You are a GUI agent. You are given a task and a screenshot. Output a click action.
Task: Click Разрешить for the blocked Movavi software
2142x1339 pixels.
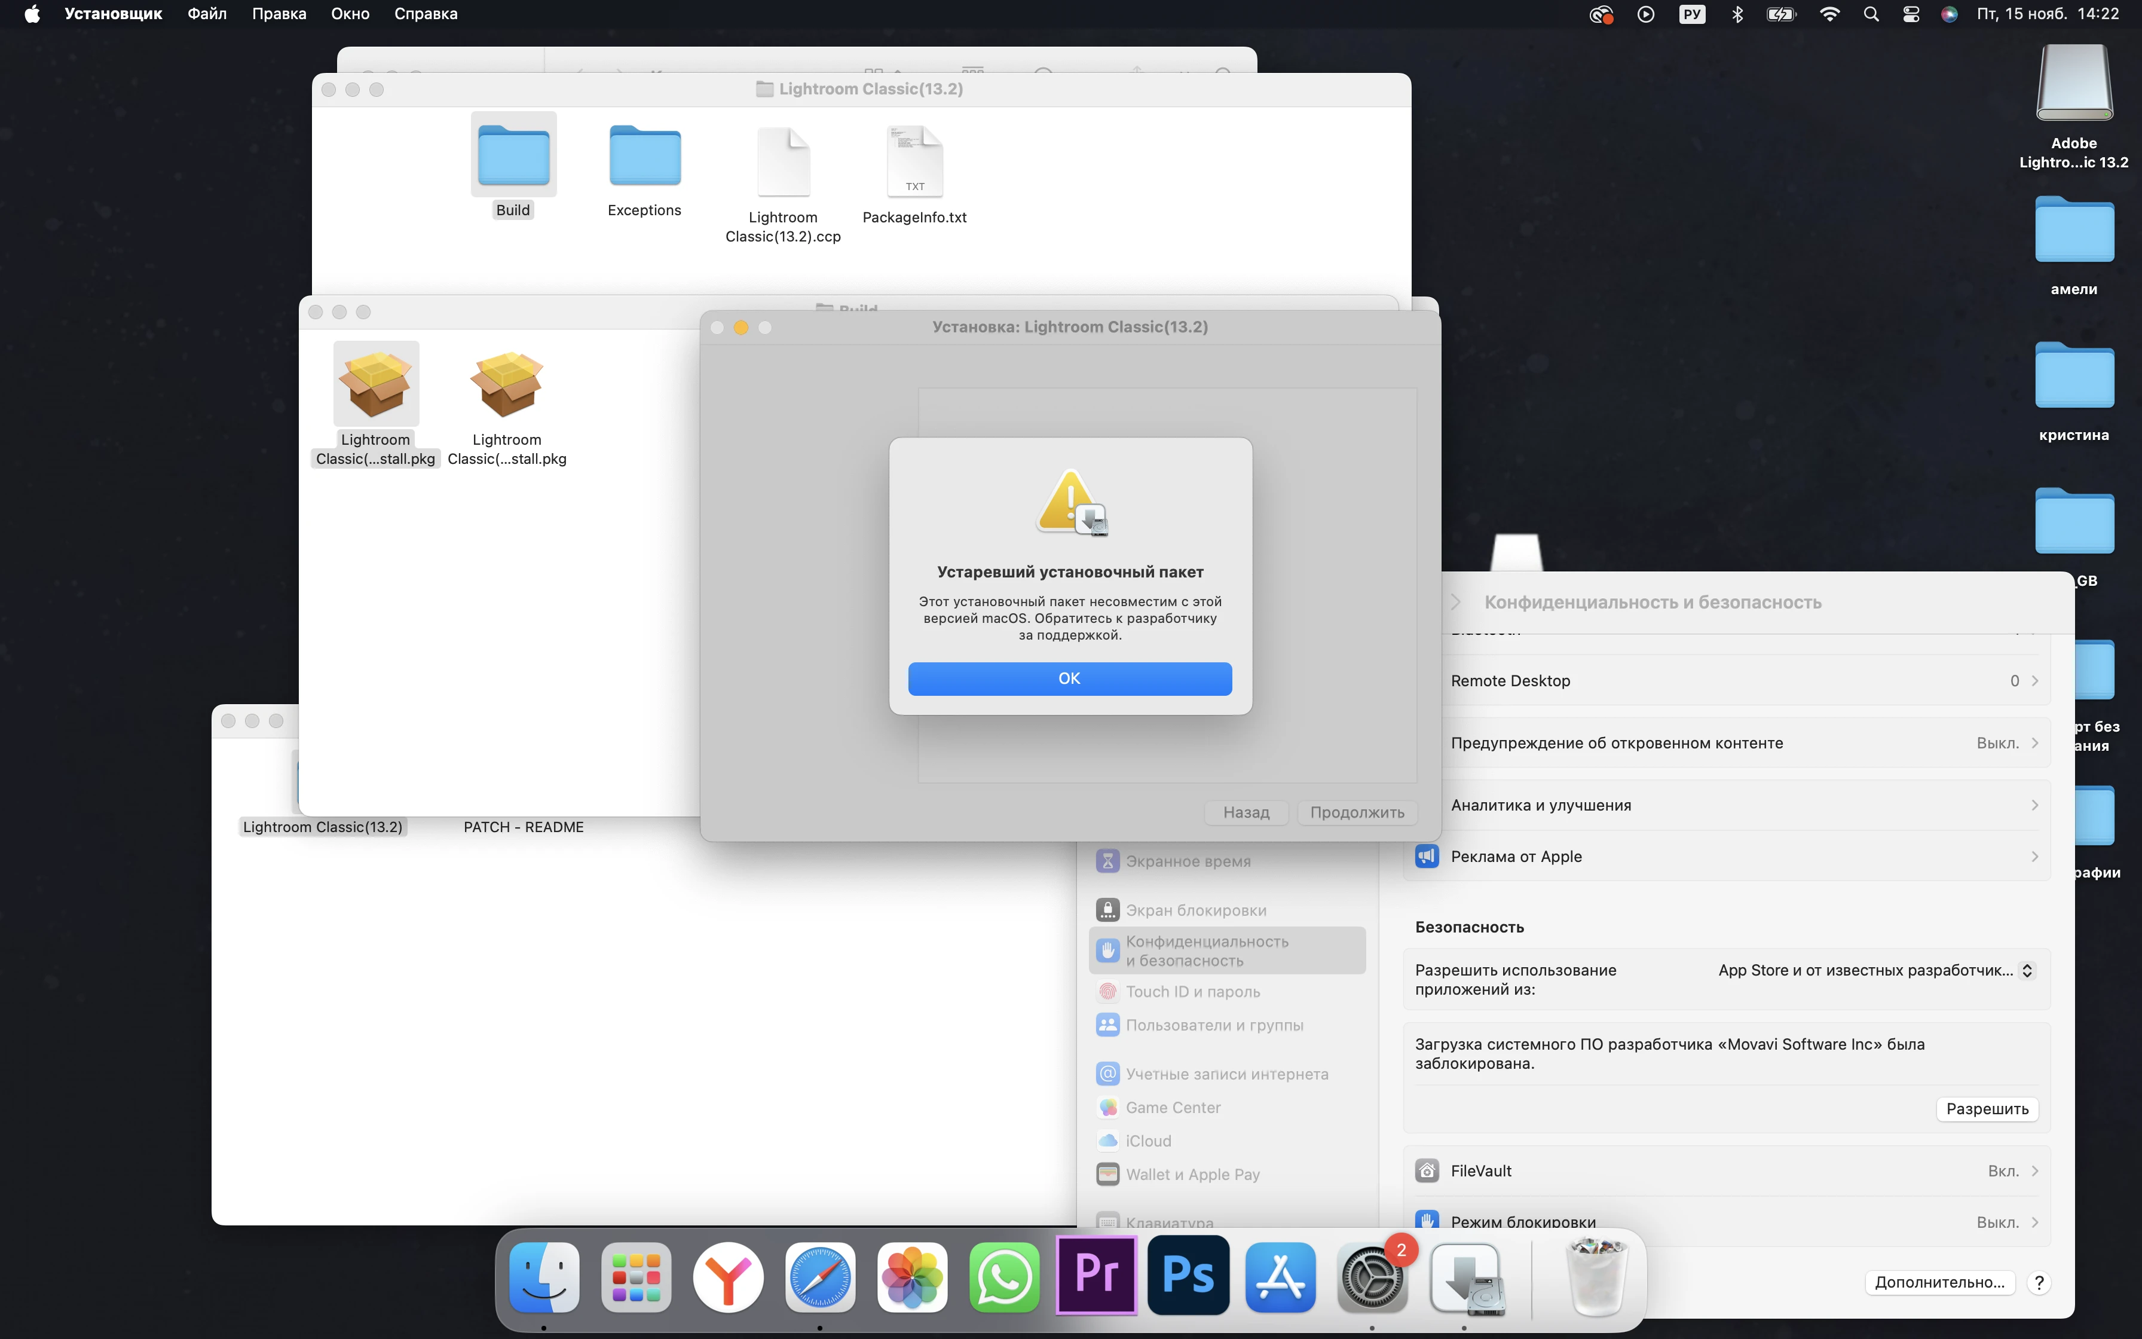(x=1987, y=1109)
